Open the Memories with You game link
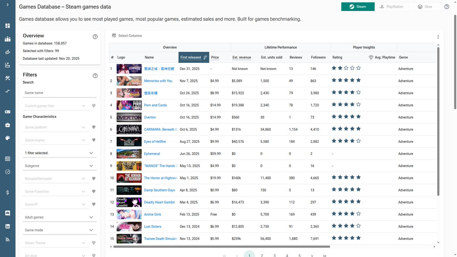Viewport: 457px width, 257px height. (160, 81)
